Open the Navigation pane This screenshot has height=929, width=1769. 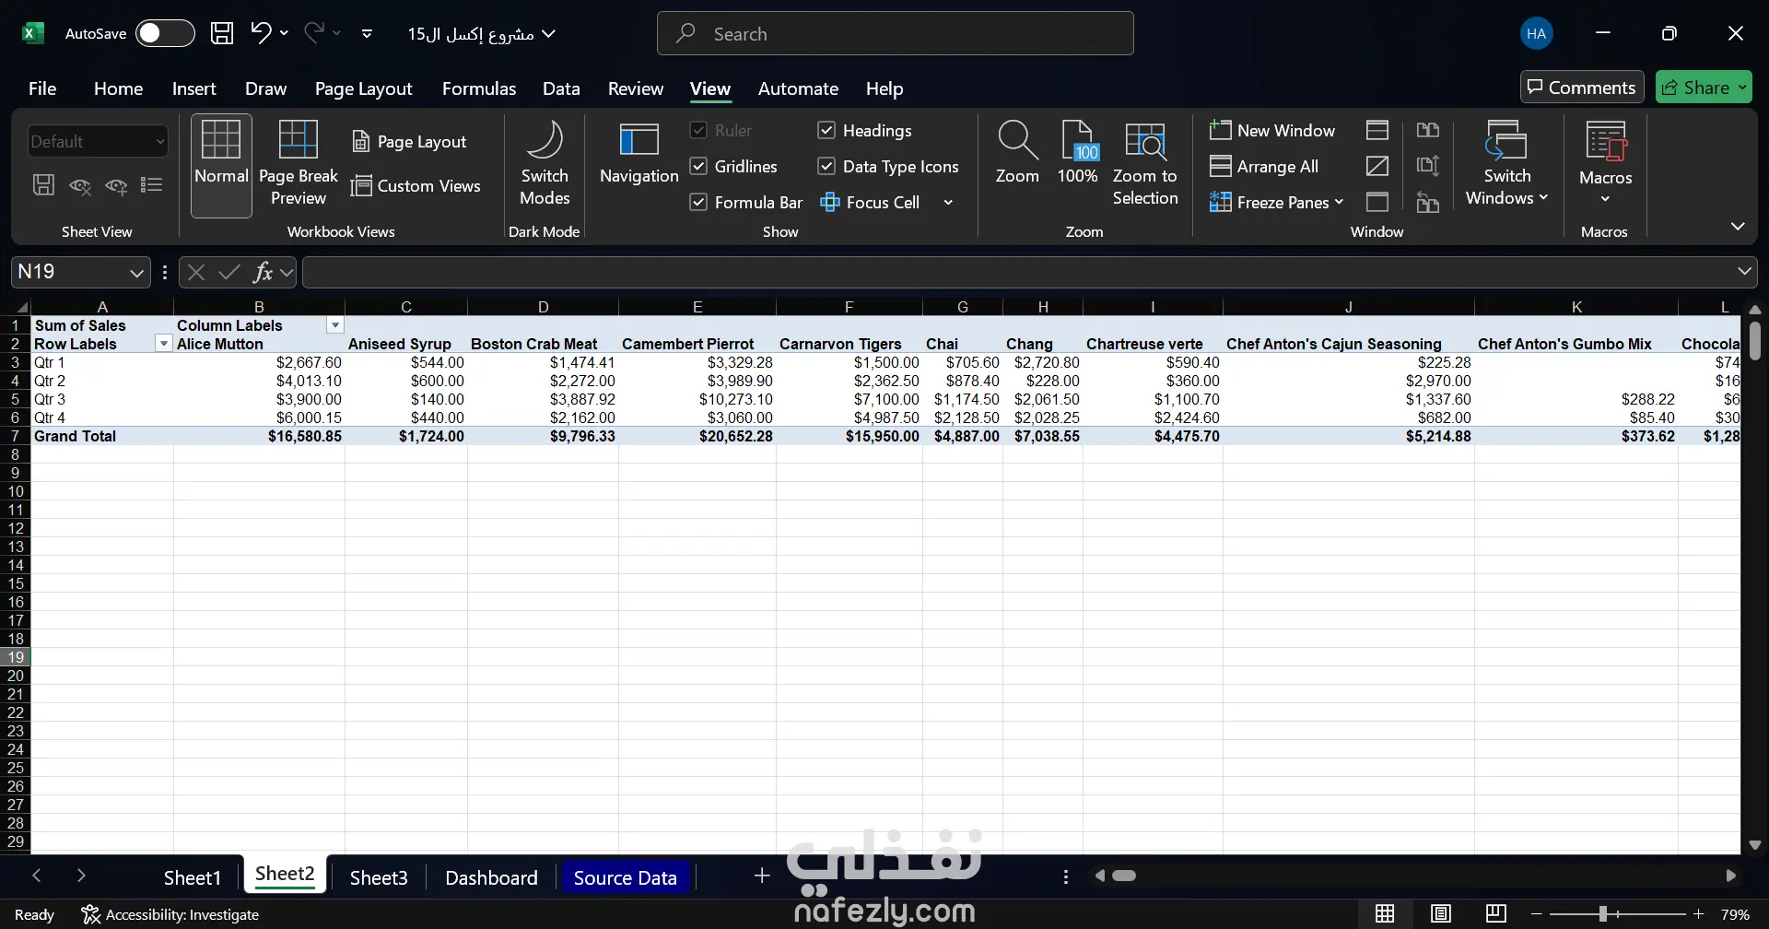638,155
